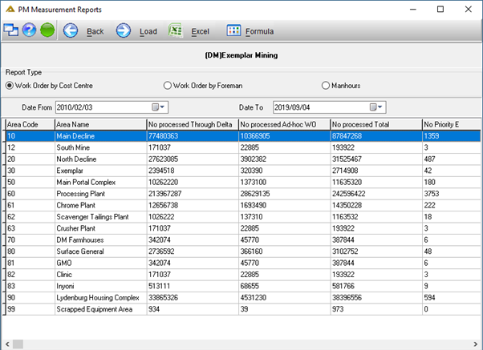This screenshot has width=483, height=350.
Task: Open the Date To calendar dropdown
Action: coord(375,107)
